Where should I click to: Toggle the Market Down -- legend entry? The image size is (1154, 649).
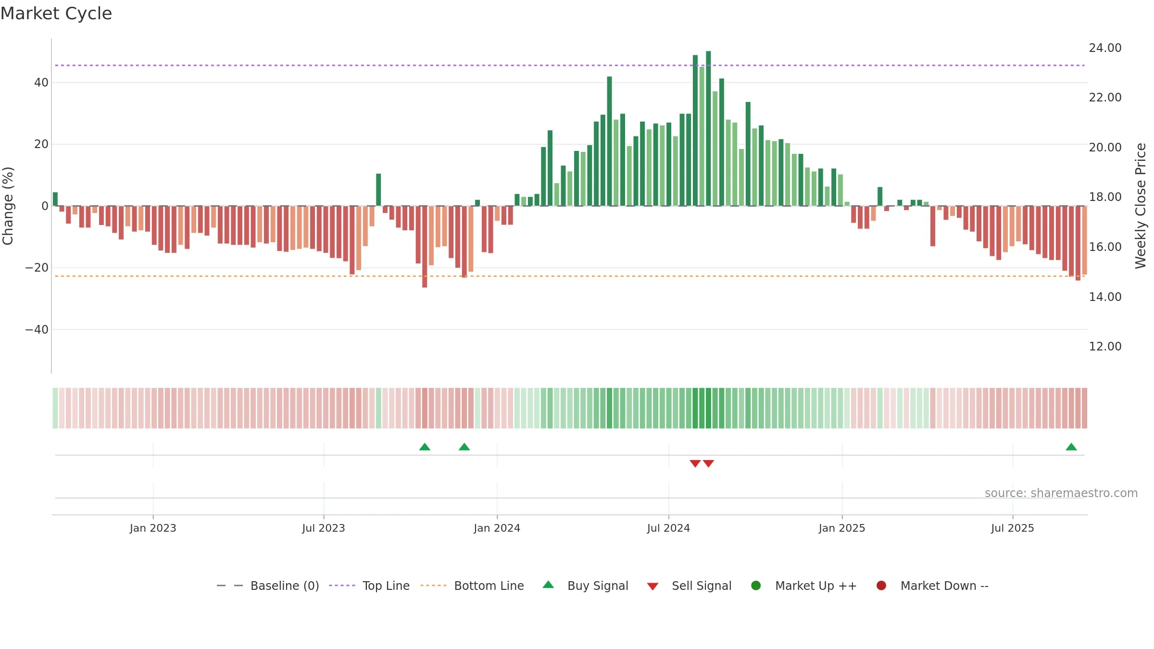point(931,586)
